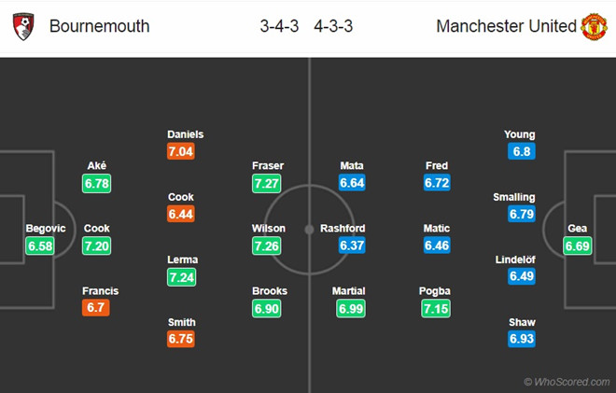Screen dimensions: 616x393
Task: Click the Manchester United club crest
Action: 594,25
